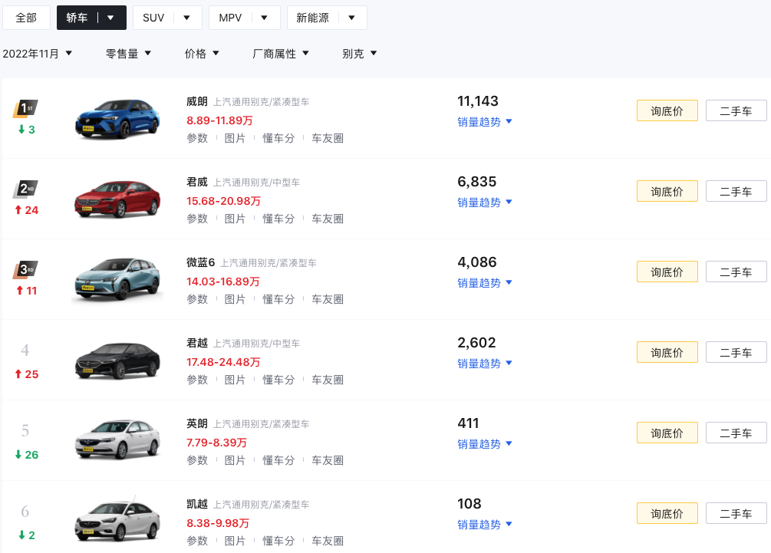Open 参数 link under 英朗
The image size is (771, 553).
(197, 460)
